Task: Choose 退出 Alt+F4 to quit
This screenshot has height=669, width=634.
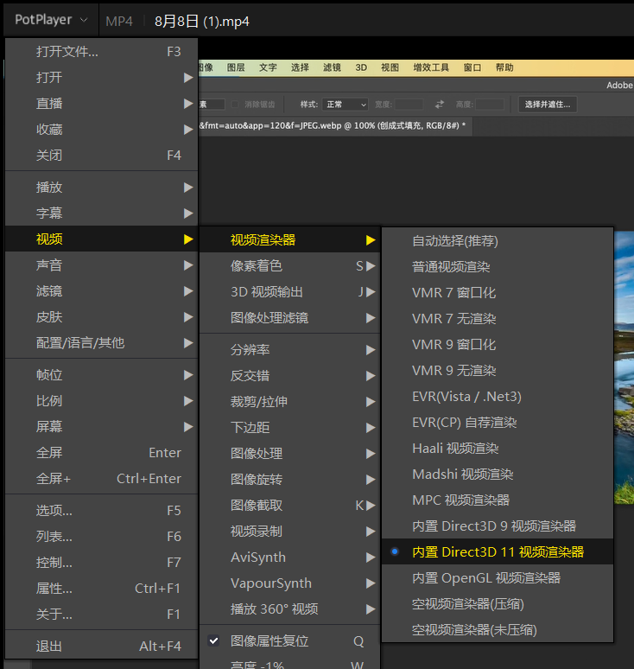Action: (x=101, y=647)
